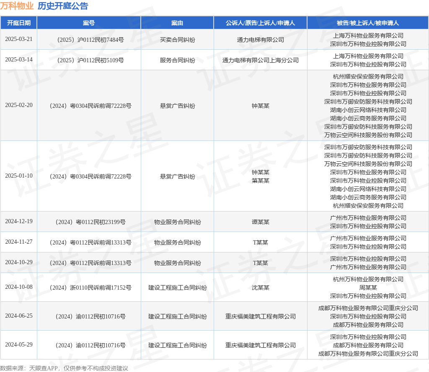Image resolution: width=429 pixels, height=372 pixels.
Task: Click 广州市万科物业服务有限公司 in the 2024-10-29 row
Action: 368,267
